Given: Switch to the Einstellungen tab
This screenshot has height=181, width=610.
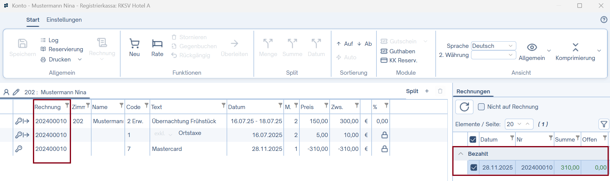Looking at the screenshot, I should 64,20.
